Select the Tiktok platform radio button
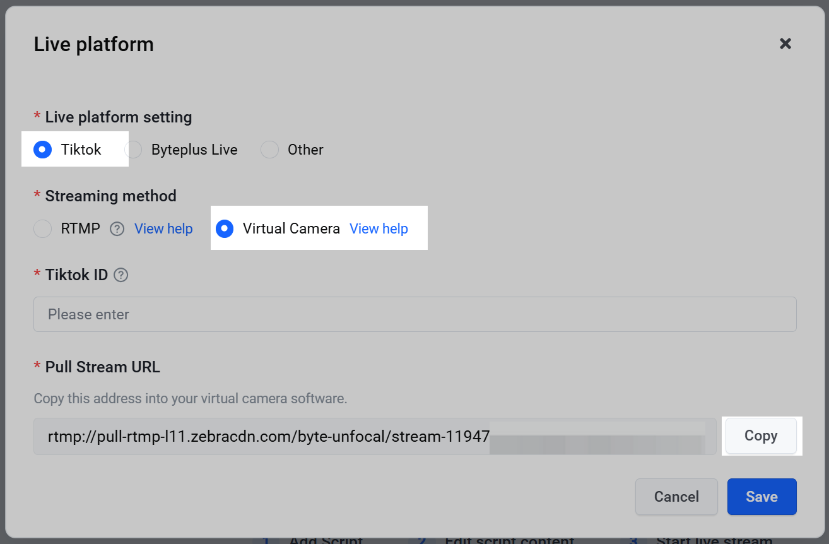This screenshot has height=544, width=829. point(42,150)
